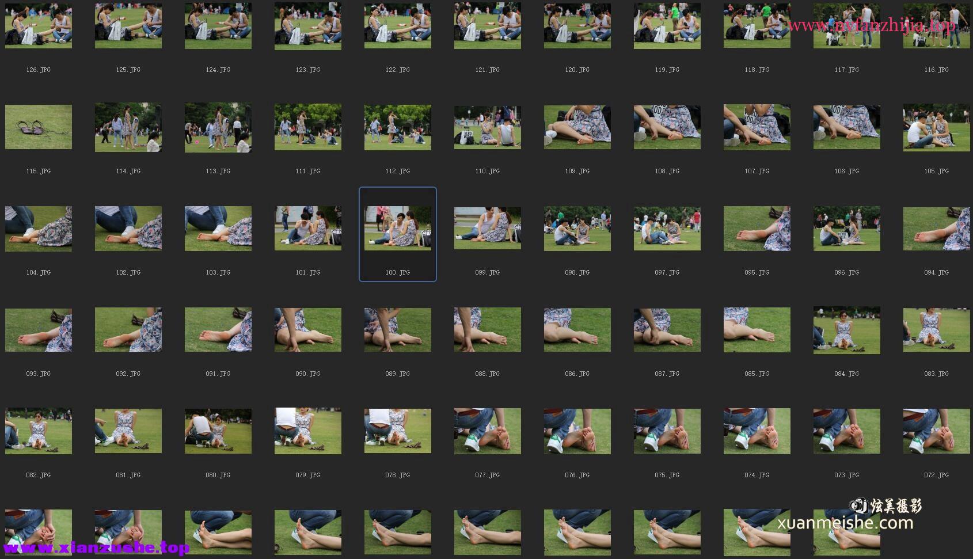The image size is (973, 559).
Task: Select the sandals-on-grass thumbnail 115.JPG
Action: (39, 127)
